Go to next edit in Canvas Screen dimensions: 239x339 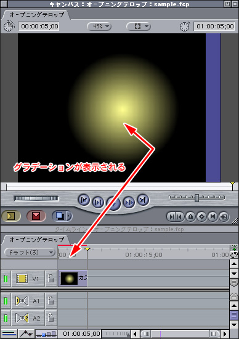(x=143, y=200)
